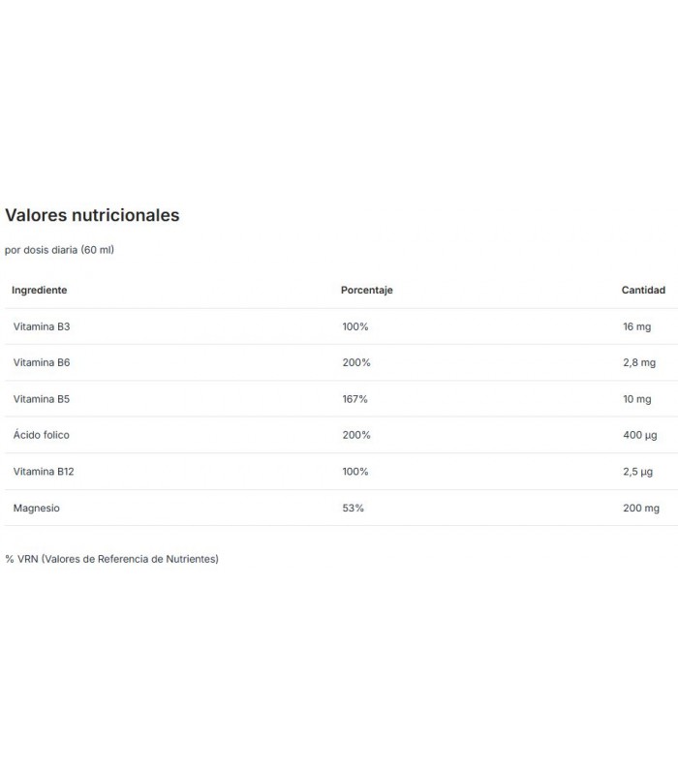Click the Magnesio row label
Image resolution: width=678 pixels, height=775 pixels.
tap(37, 508)
